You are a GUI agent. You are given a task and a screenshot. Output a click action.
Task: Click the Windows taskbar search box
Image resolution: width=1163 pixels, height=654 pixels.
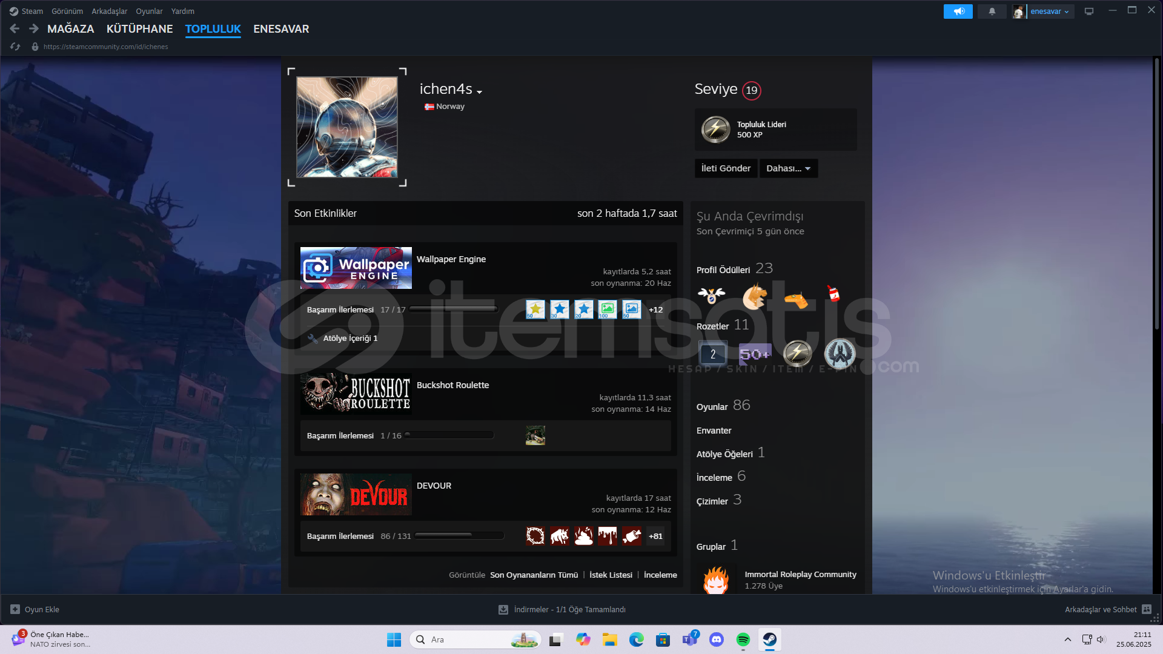pyautogui.click(x=475, y=639)
